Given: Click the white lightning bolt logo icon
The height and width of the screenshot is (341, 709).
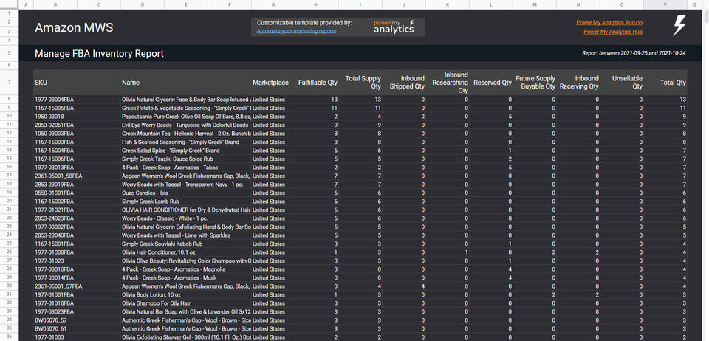Looking at the screenshot, I should [679, 27].
